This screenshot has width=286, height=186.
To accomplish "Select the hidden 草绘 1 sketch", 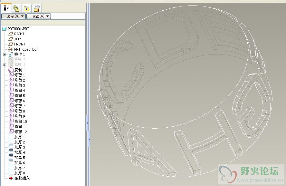I will pyautogui.click(x=20, y=59).
